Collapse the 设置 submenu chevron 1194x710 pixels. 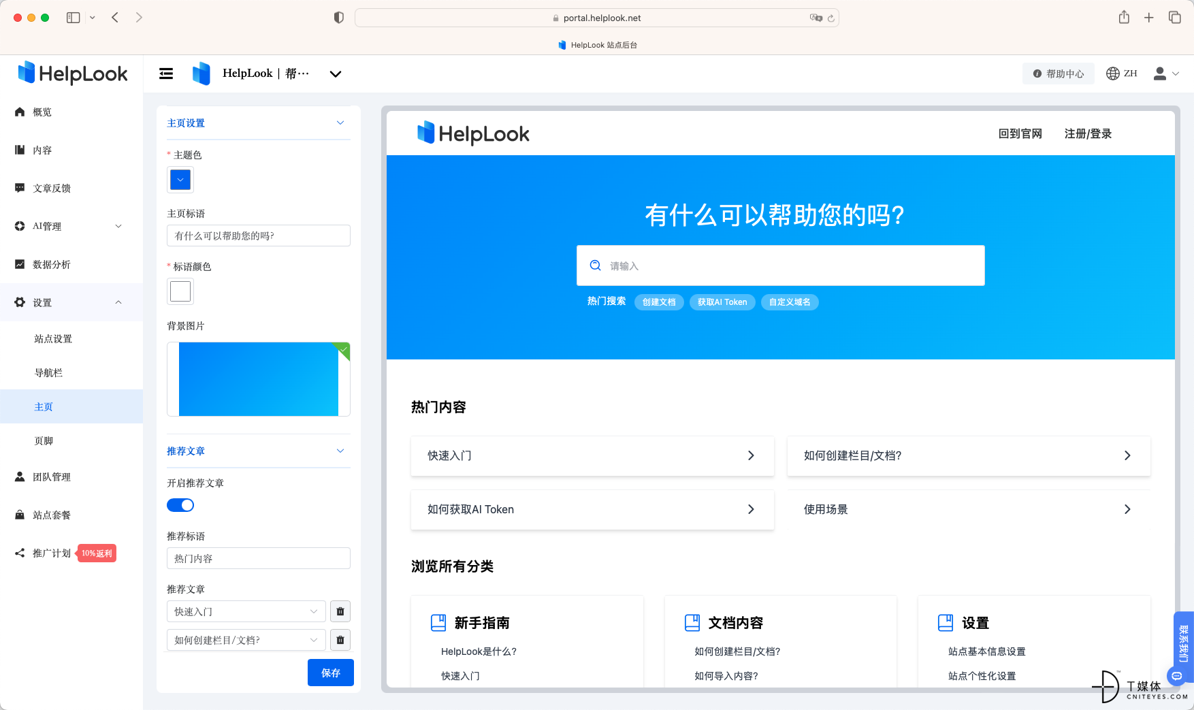pyautogui.click(x=118, y=302)
